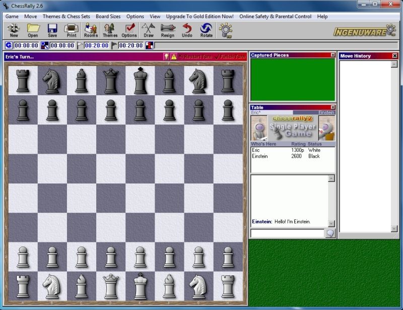The height and width of the screenshot is (310, 403).
Task: Select the white knight on g1
Action: [198, 286]
